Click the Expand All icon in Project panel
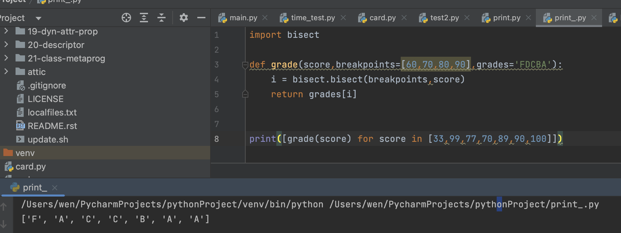This screenshot has height=233, width=621. (144, 18)
